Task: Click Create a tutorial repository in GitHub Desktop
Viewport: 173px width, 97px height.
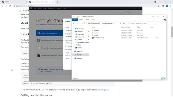Action: 49,33
